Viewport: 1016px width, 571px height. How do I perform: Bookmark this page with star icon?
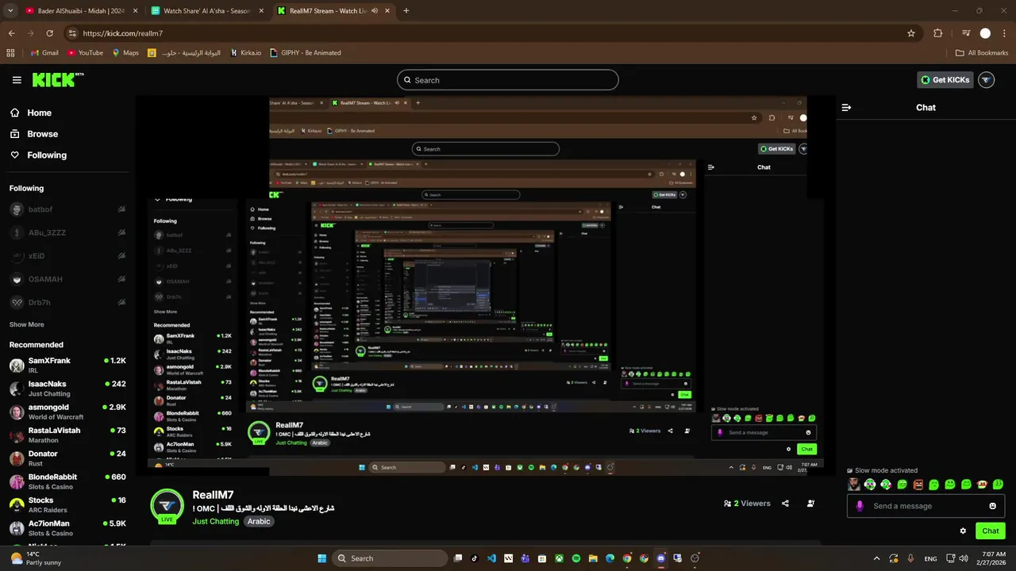click(x=911, y=33)
